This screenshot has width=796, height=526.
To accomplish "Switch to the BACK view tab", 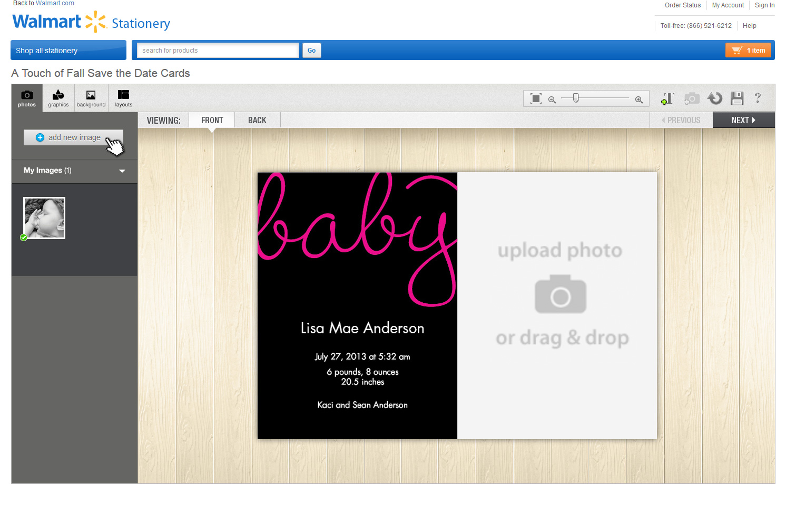I will (257, 121).
